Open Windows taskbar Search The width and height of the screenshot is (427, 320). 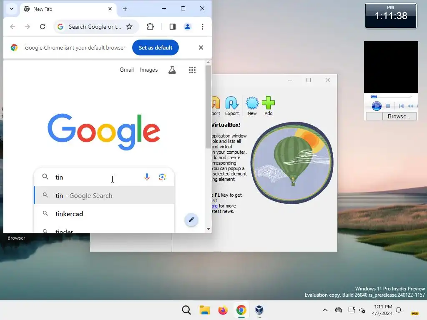[186, 310]
